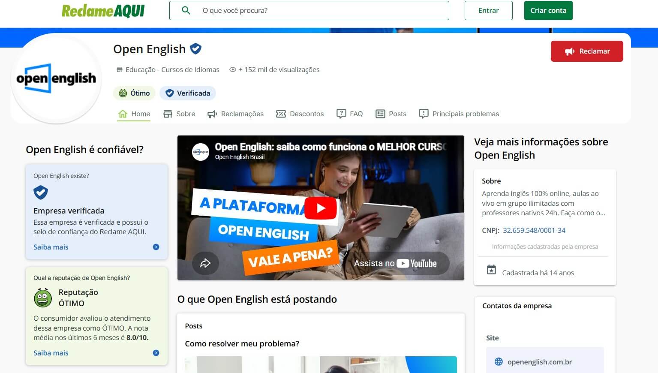Click the Principais problemas alert icon
The width and height of the screenshot is (658, 373).
point(424,114)
